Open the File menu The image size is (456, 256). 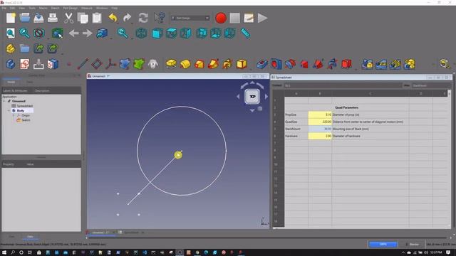[4, 8]
